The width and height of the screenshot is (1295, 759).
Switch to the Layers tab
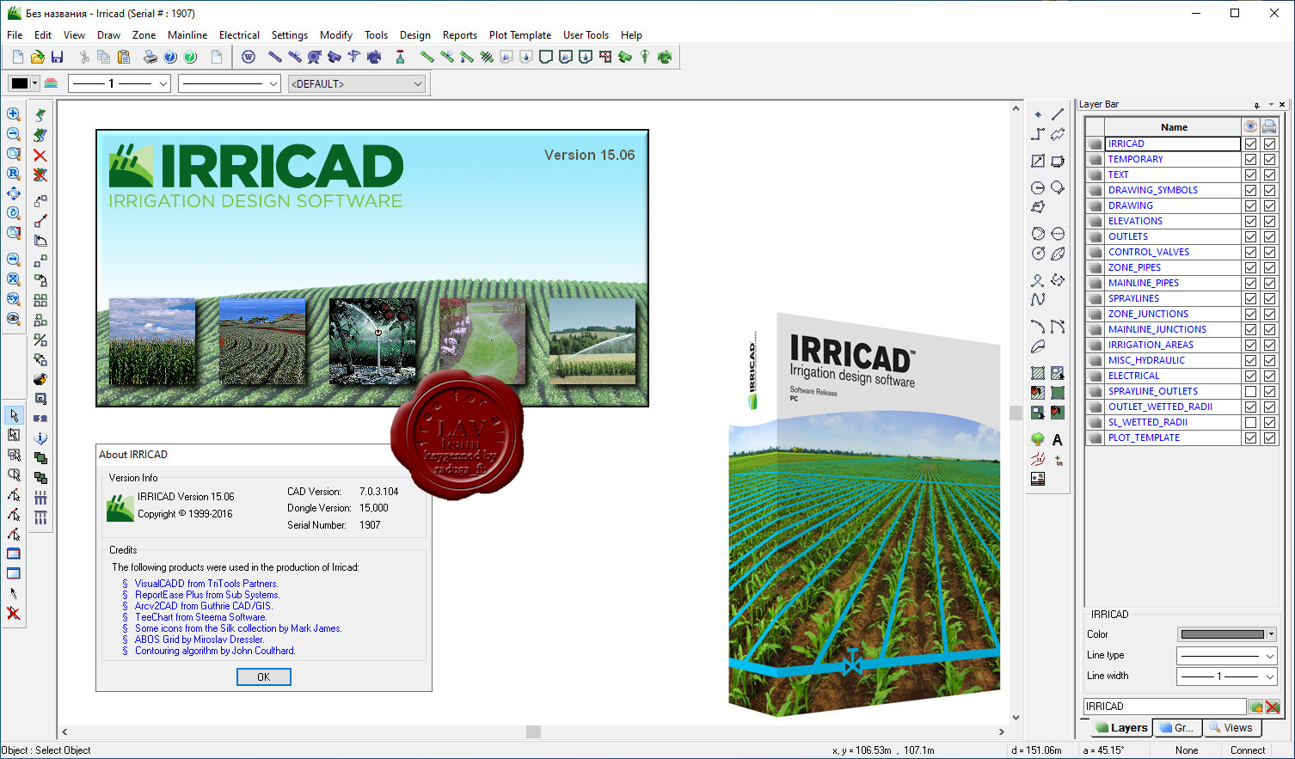pyautogui.click(x=1121, y=727)
